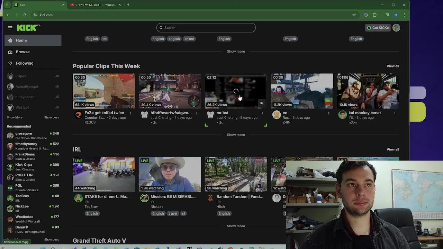Click n3on avatar on kai clip
This screenshot has width=443, height=249.
[343, 115]
